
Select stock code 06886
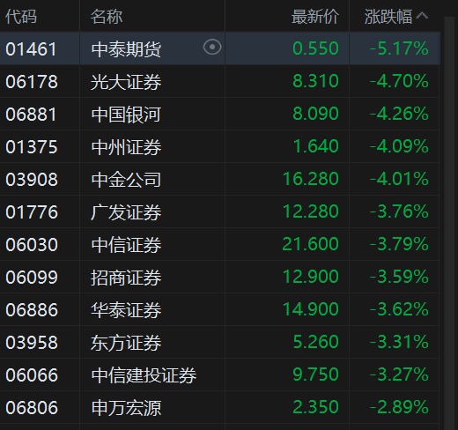pos(32,310)
